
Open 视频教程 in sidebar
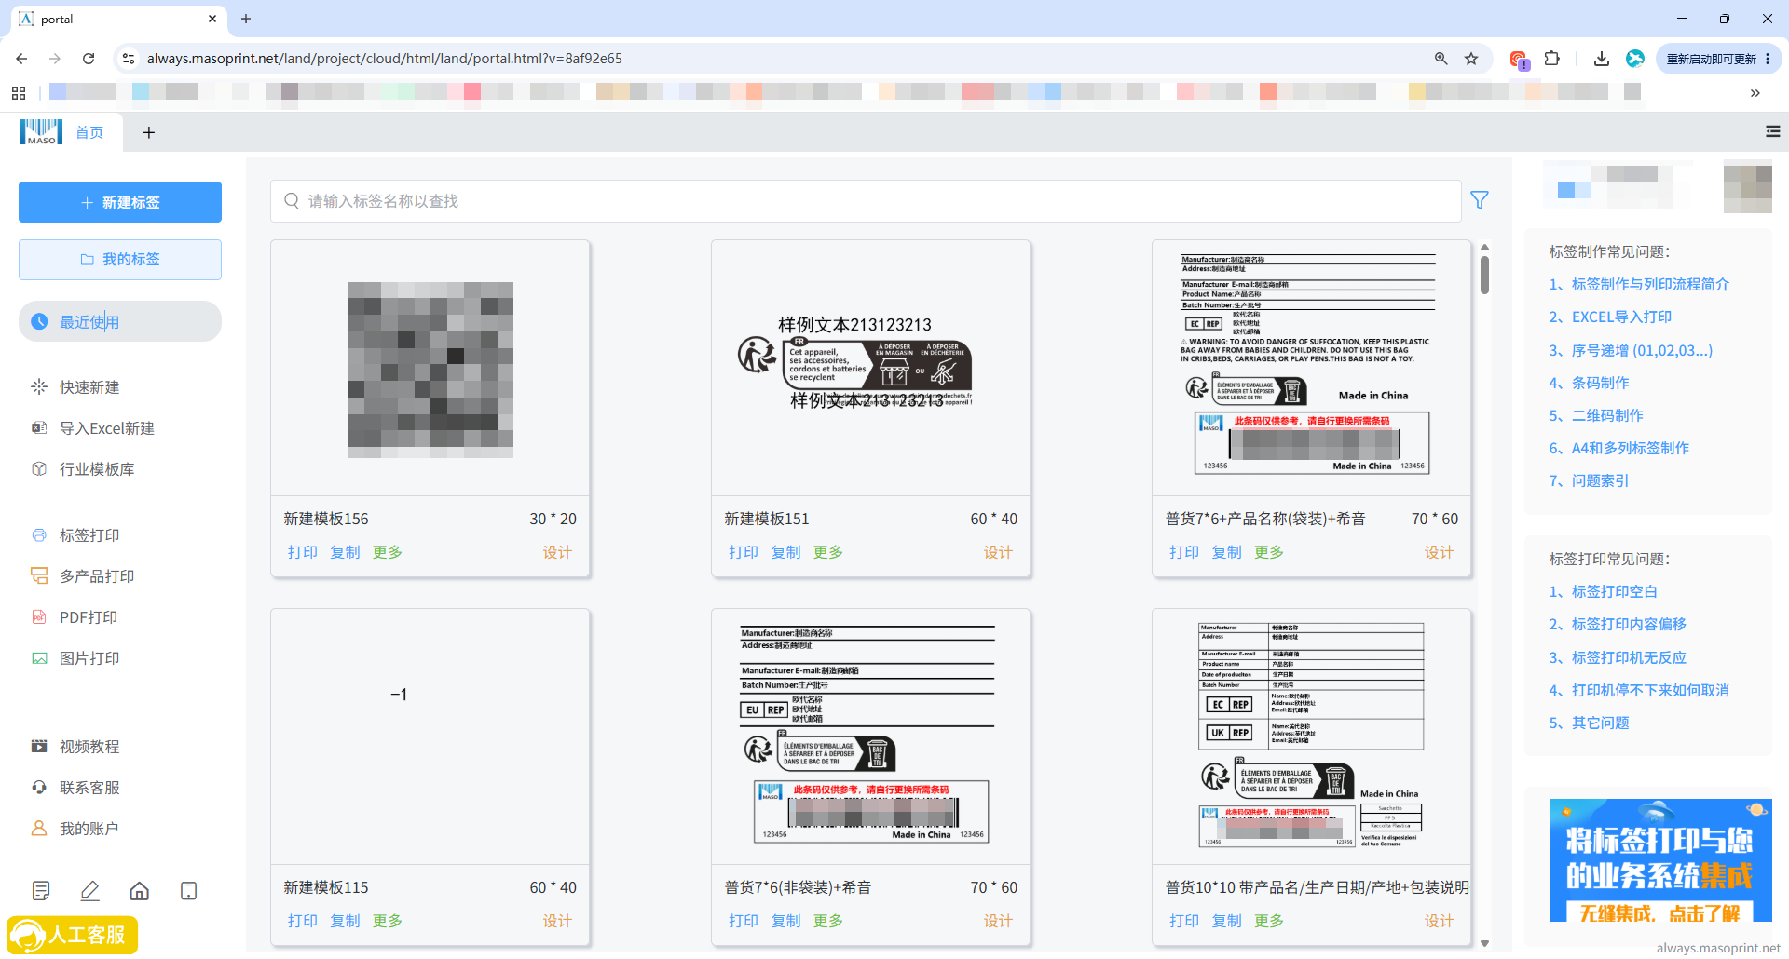89,746
